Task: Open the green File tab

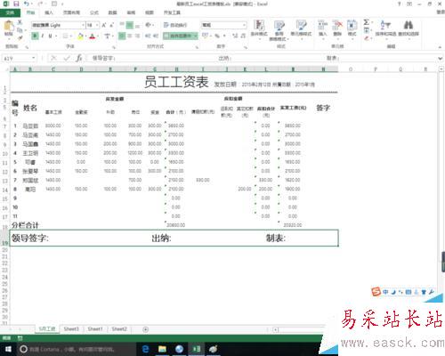Action: coord(10,12)
